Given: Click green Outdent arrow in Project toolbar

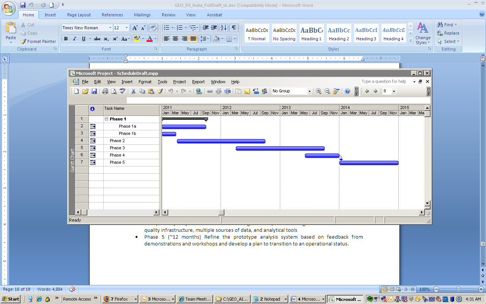Looking at the screenshot, I should 367,91.
